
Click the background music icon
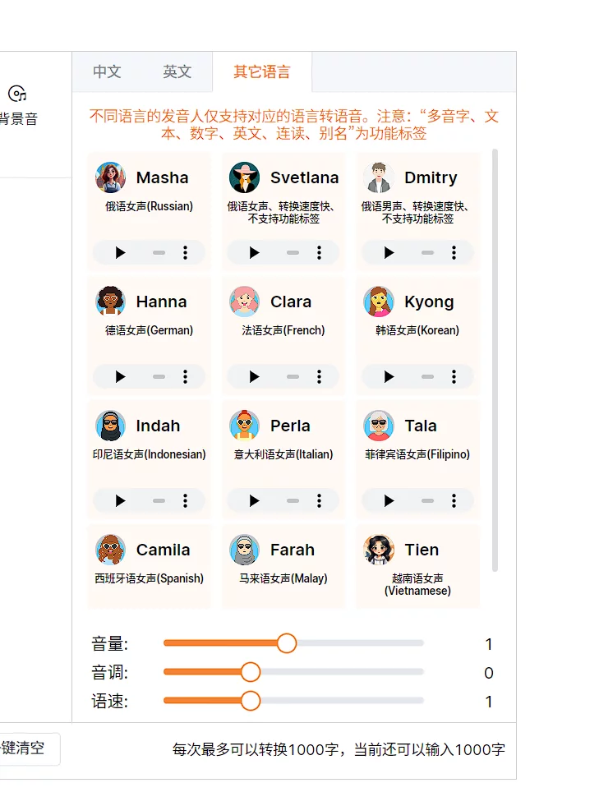pyautogui.click(x=17, y=94)
